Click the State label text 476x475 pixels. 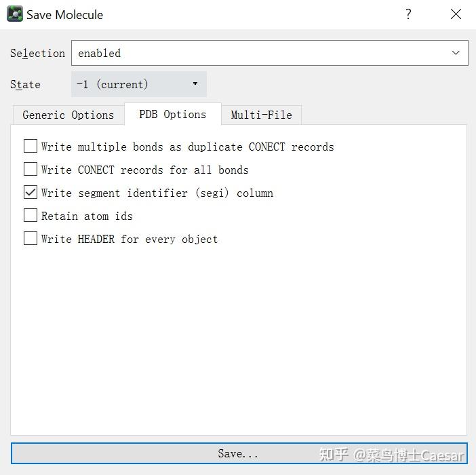coord(25,85)
